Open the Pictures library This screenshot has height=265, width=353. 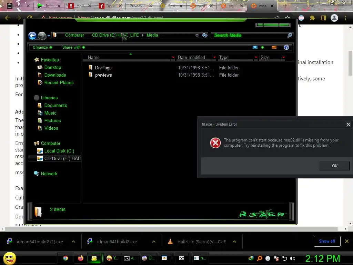pos(52,120)
